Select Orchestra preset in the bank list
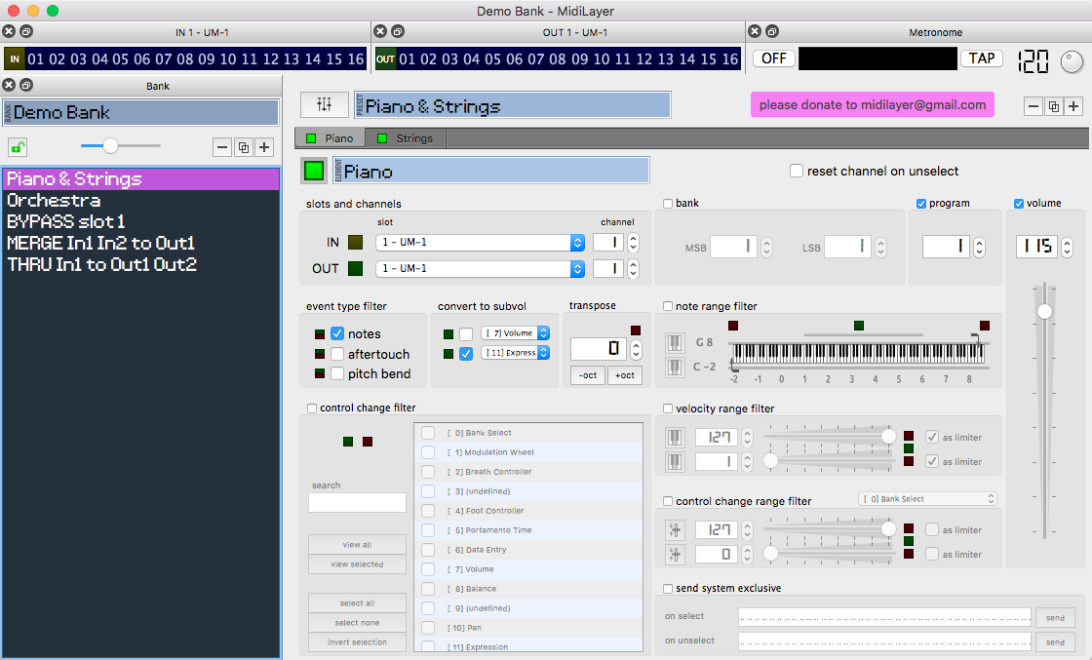1092x660 pixels. [54, 201]
